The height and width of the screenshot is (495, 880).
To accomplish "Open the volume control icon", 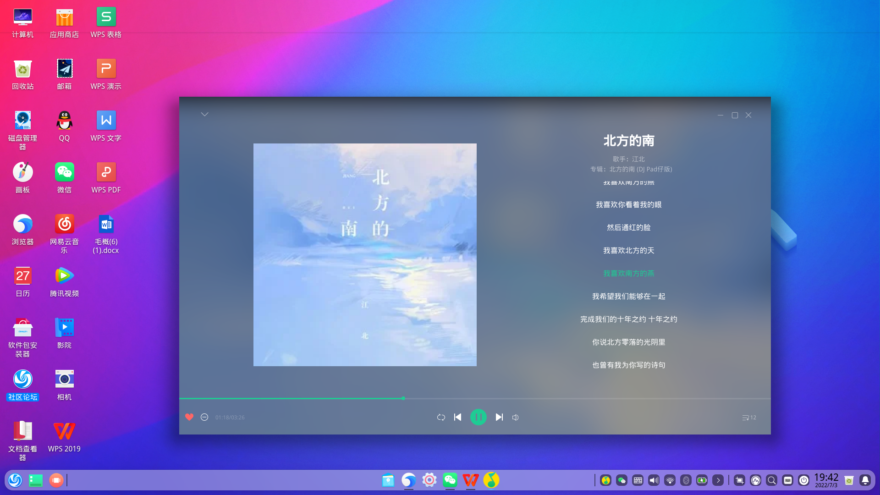I will point(515,417).
